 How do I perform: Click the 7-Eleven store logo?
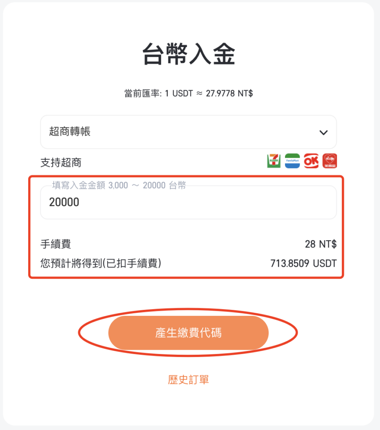(274, 161)
